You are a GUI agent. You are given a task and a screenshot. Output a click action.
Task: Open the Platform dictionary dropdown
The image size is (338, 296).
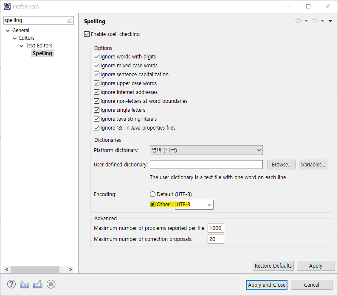point(206,150)
